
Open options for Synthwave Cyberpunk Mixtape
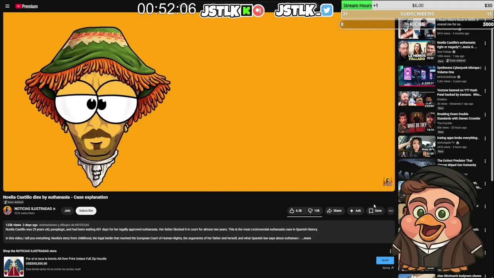(485, 68)
